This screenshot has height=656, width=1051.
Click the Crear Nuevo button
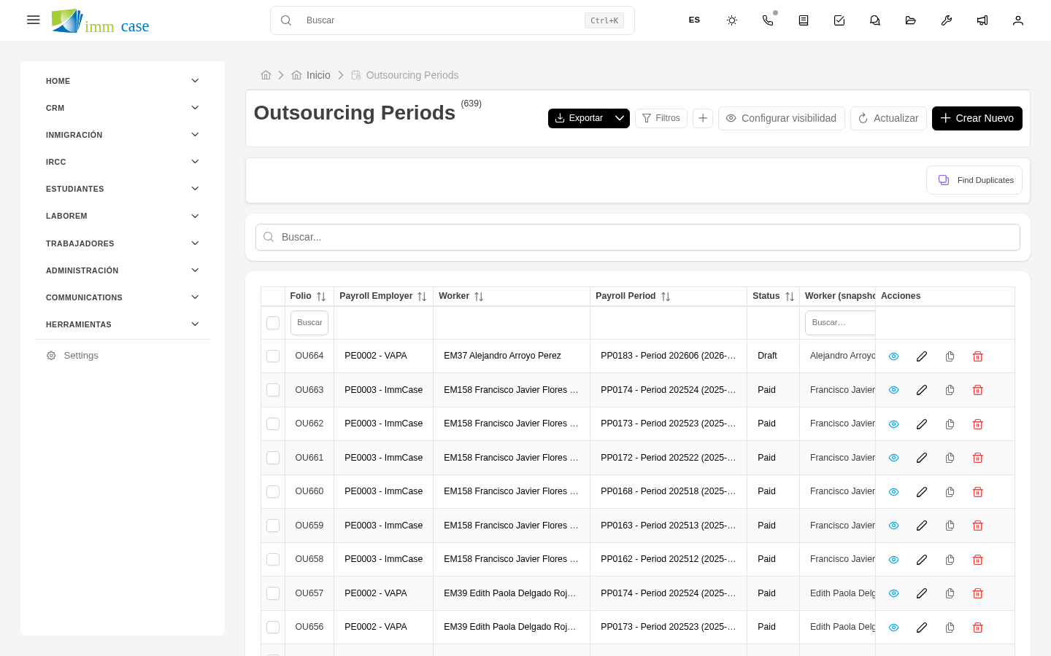[x=977, y=118]
